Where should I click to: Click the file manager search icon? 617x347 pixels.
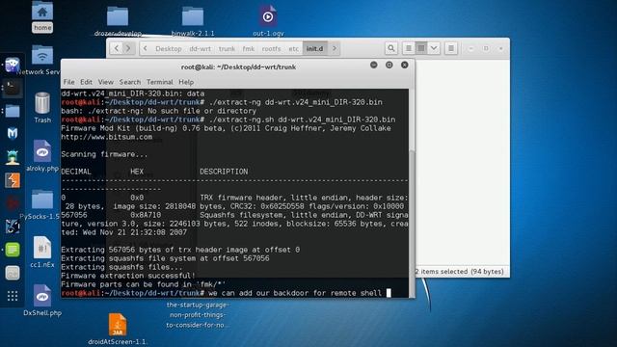point(390,48)
